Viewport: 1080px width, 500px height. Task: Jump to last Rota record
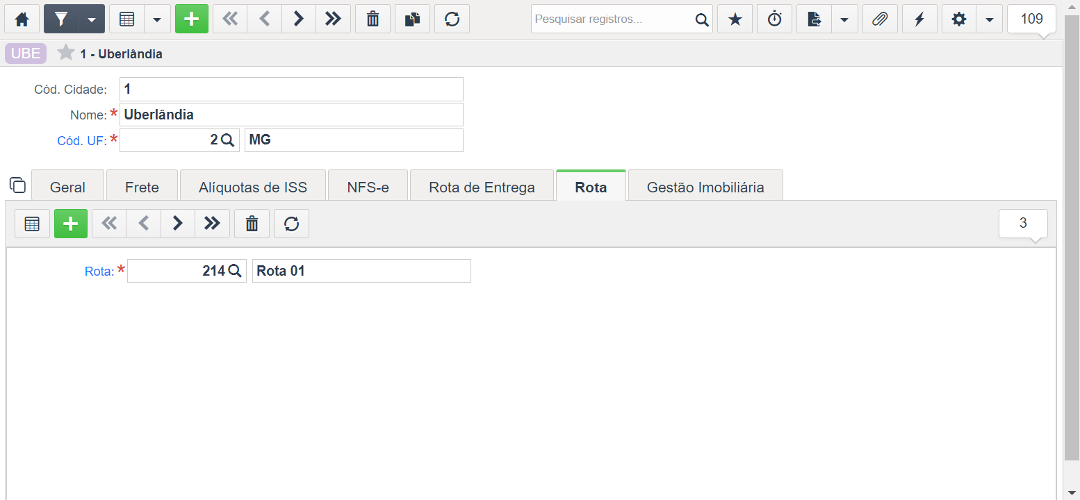tap(212, 224)
